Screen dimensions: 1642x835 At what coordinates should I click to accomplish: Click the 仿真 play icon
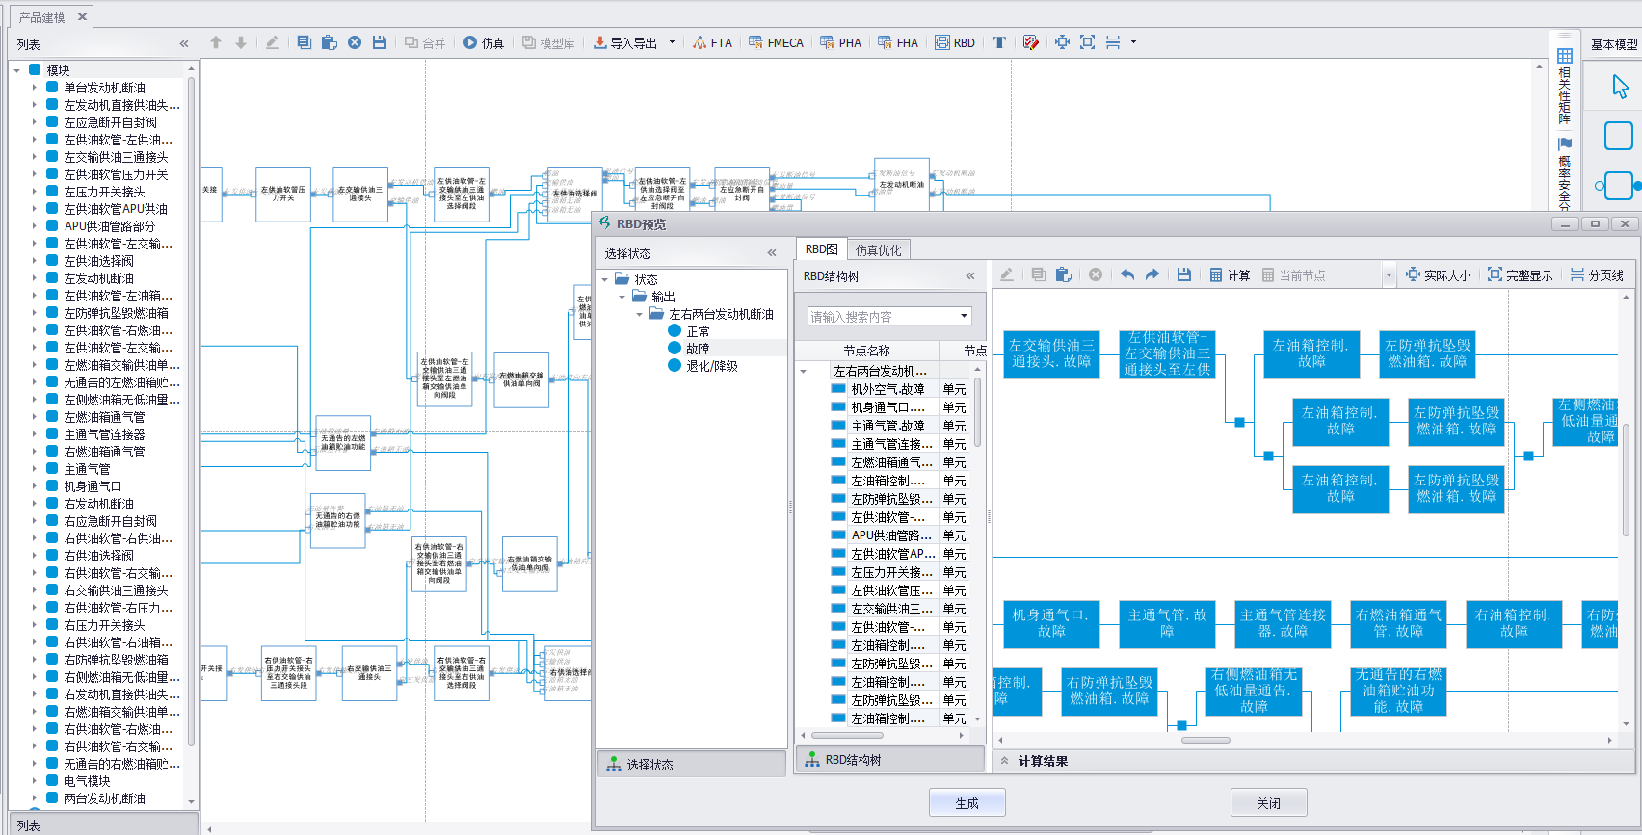click(470, 42)
